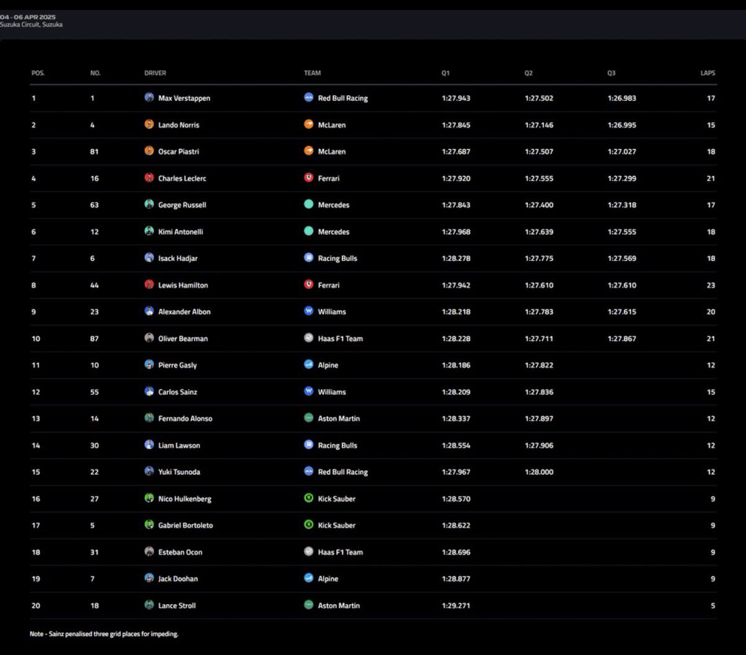Click the Haas F1 Team name in Ocon's row
This screenshot has height=655, width=746.
(x=340, y=552)
